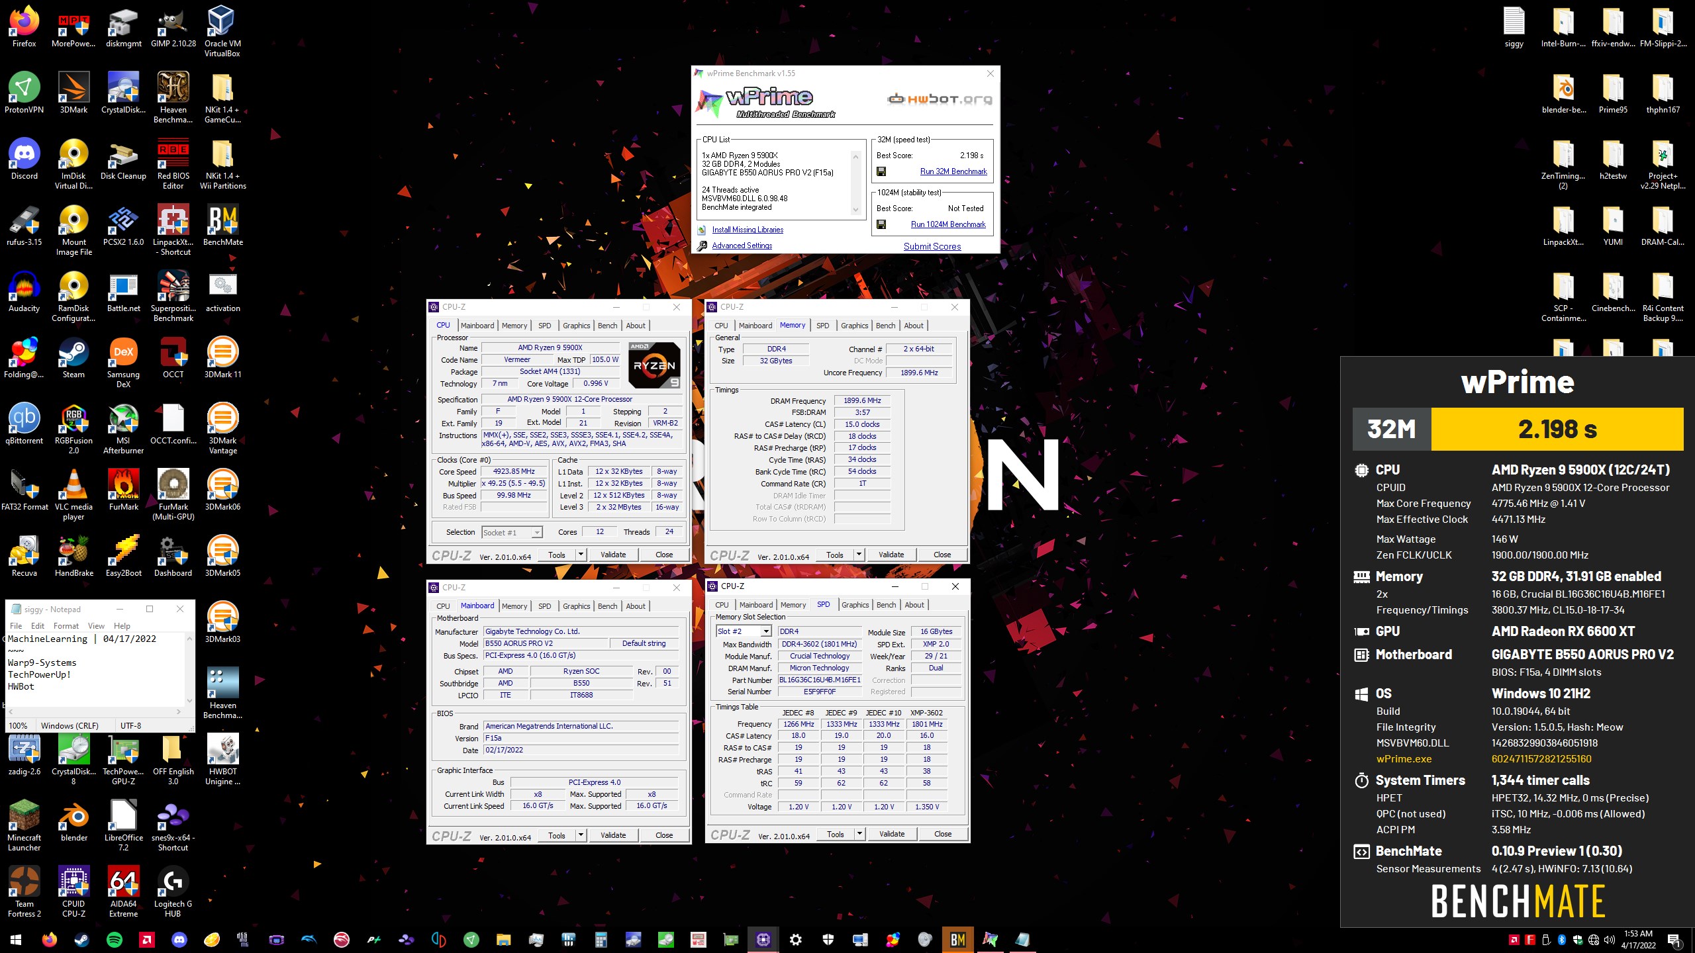Click inside the Notepad text area on HWBot line

tap(21, 686)
